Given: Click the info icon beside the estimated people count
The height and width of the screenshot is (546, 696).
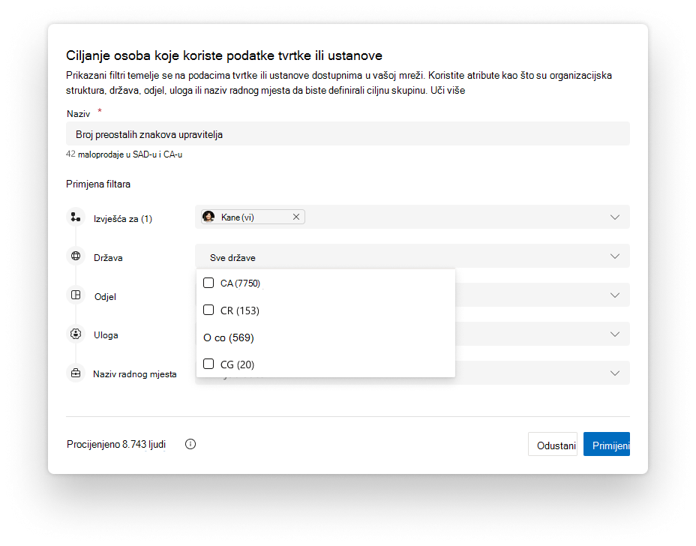Looking at the screenshot, I should [190, 444].
